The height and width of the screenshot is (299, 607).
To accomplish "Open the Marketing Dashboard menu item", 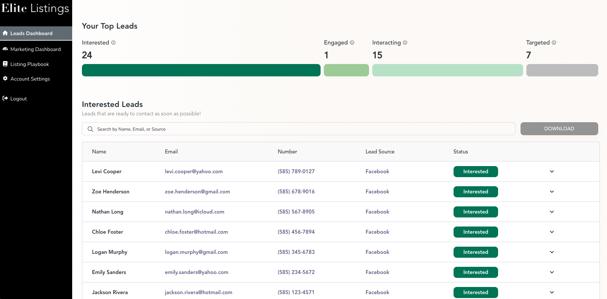I will pos(35,49).
